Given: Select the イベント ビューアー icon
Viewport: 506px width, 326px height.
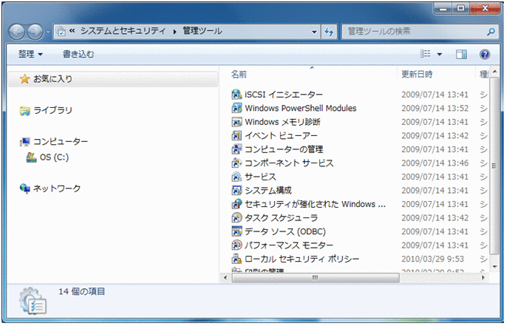Looking at the screenshot, I should coord(236,136).
